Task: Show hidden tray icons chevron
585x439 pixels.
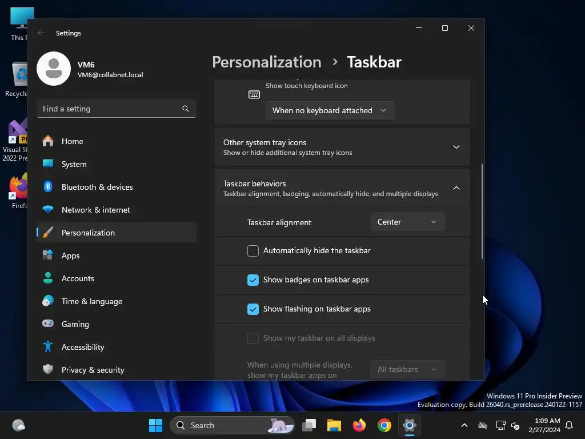Action: (464, 425)
